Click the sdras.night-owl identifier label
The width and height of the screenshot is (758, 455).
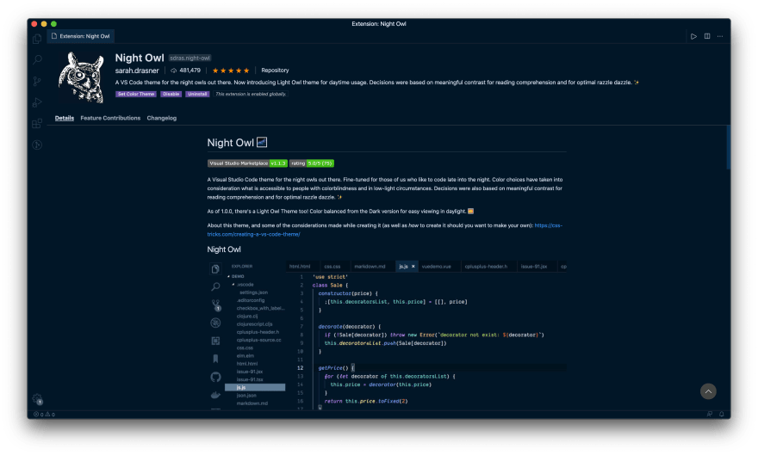coord(190,58)
